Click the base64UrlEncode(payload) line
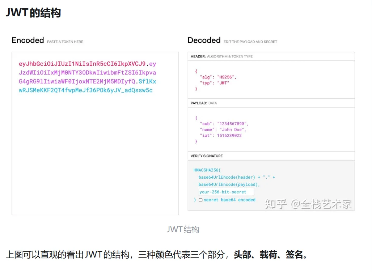This screenshot has height=272, width=372. [229, 184]
